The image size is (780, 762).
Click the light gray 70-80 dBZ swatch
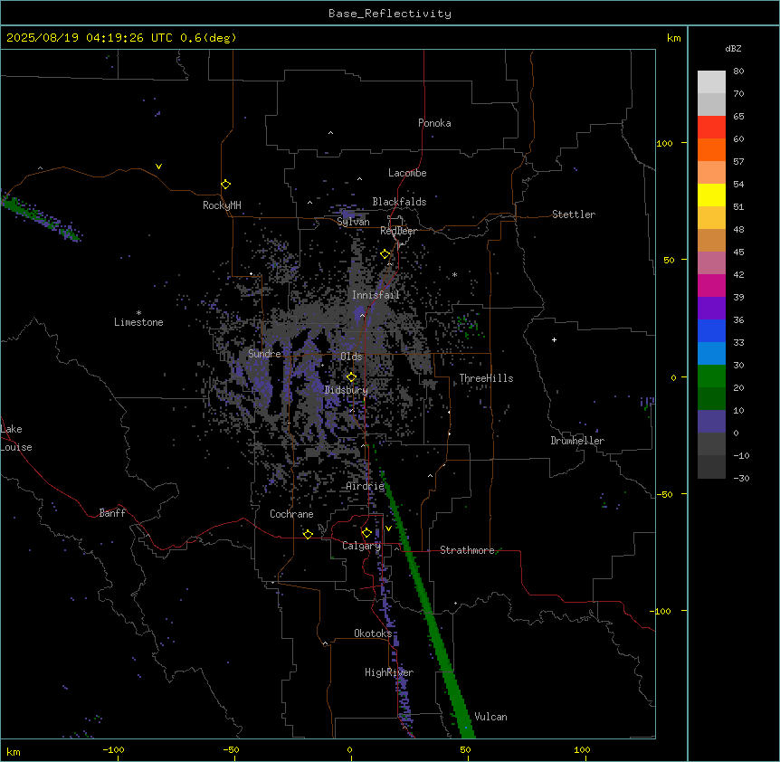point(711,82)
